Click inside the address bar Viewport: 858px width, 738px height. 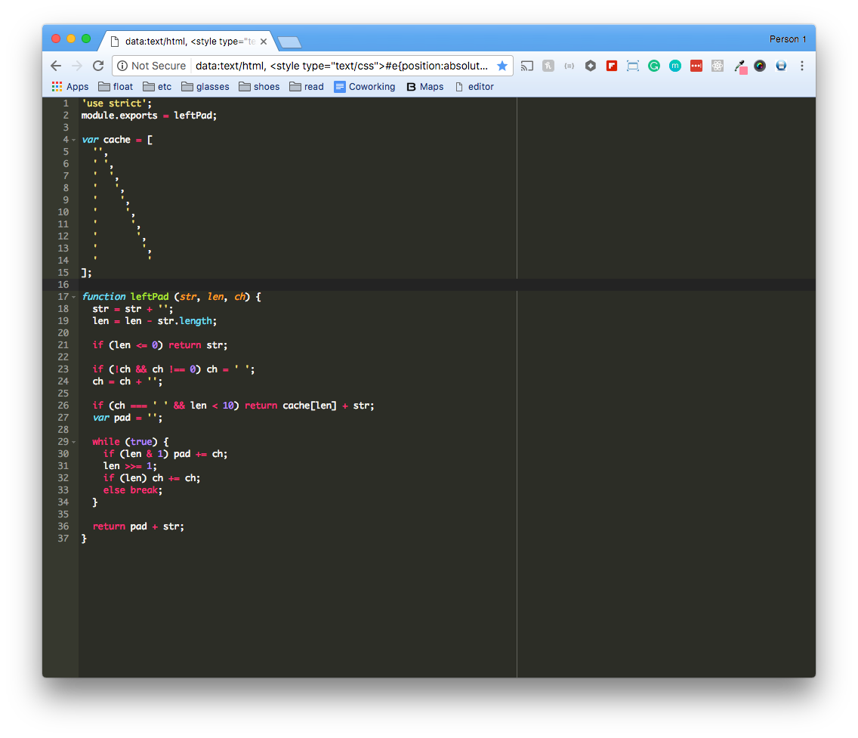pyautogui.click(x=340, y=66)
